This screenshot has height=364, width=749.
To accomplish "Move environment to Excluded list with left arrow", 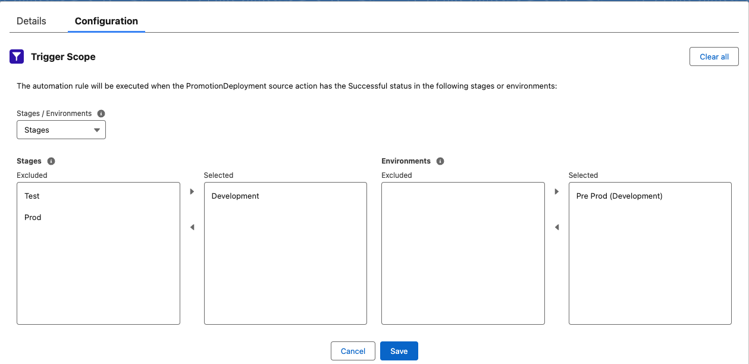I will (557, 227).
